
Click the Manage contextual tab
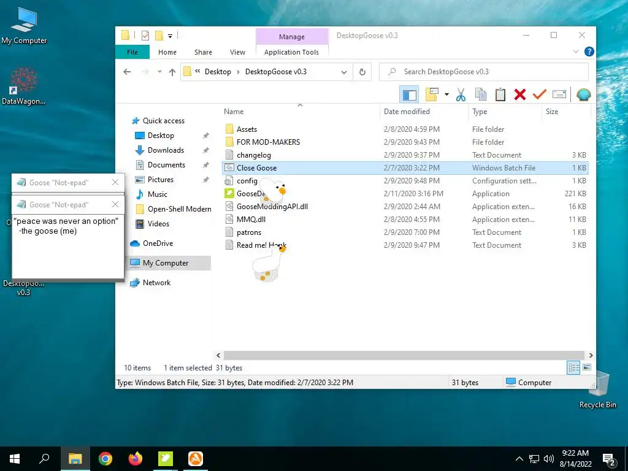tap(291, 36)
